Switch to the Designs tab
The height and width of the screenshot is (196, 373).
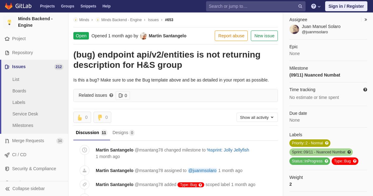[123, 133]
